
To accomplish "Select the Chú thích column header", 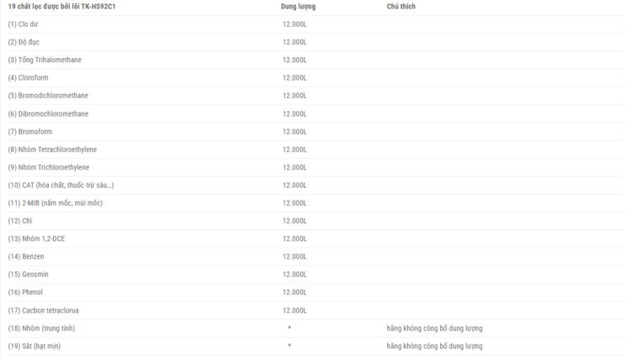I will tap(400, 7).
